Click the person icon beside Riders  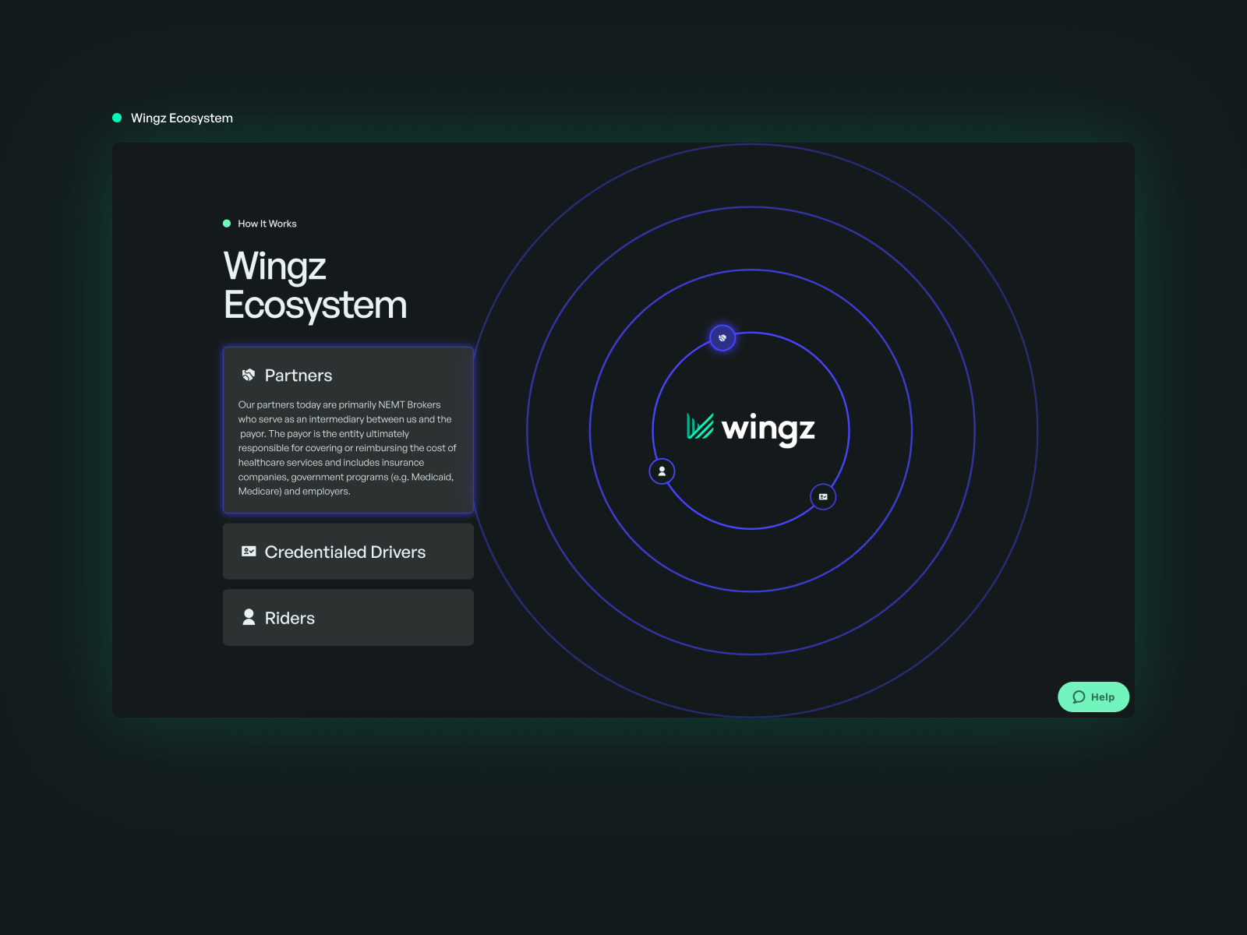point(249,617)
